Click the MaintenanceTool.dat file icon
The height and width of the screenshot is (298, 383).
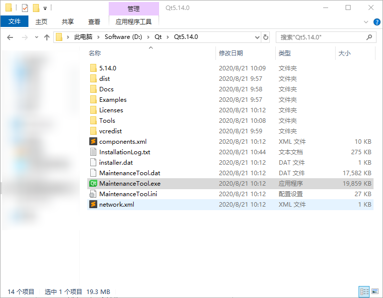click(93, 173)
